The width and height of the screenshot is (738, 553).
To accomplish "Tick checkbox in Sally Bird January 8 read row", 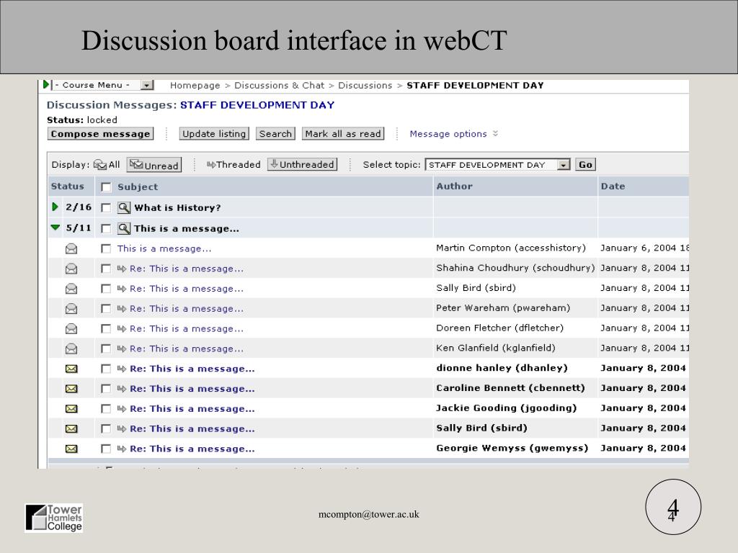I will (x=107, y=289).
